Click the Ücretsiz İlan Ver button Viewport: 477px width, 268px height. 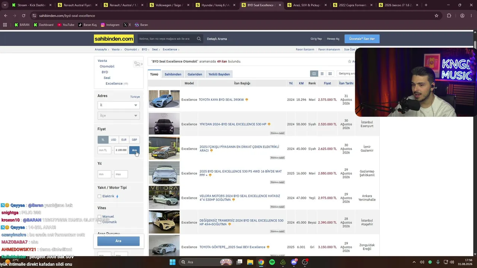pos(362,39)
